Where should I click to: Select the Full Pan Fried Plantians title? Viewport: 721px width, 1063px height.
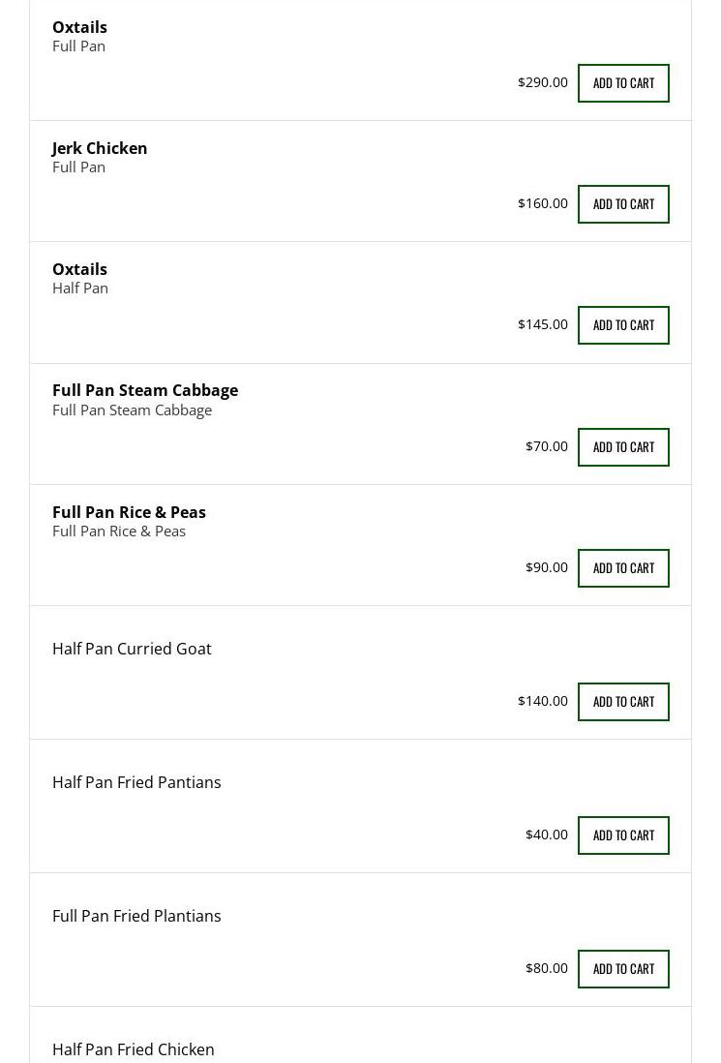pyautogui.click(x=136, y=916)
